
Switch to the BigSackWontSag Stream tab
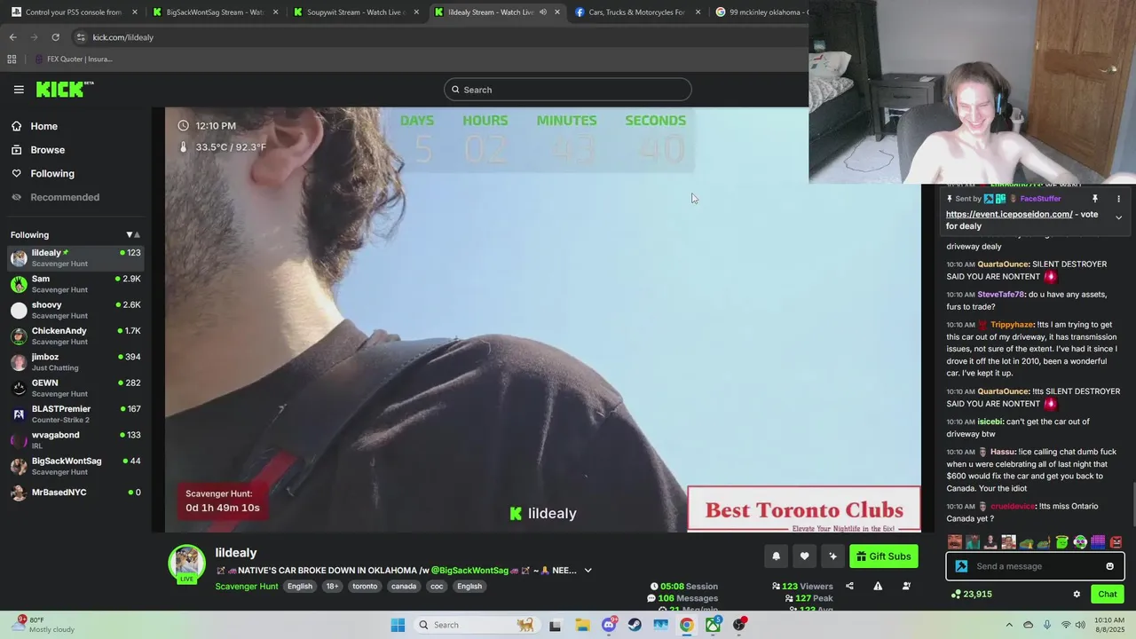point(216,12)
